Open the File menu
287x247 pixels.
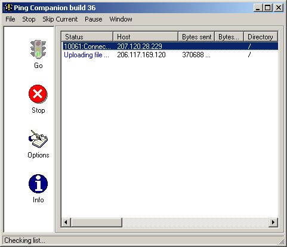pyautogui.click(x=10, y=19)
